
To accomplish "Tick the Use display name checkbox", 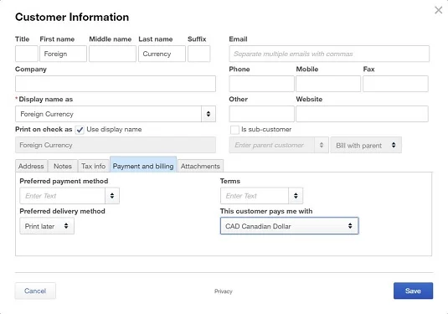I will pyautogui.click(x=80, y=130).
